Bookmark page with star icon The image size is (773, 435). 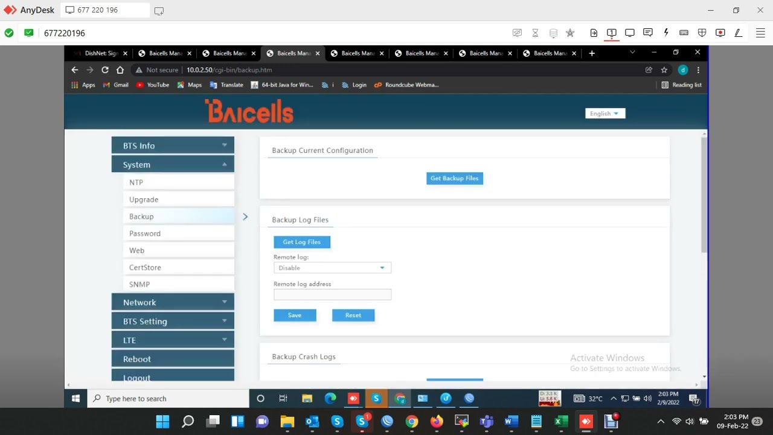(664, 70)
